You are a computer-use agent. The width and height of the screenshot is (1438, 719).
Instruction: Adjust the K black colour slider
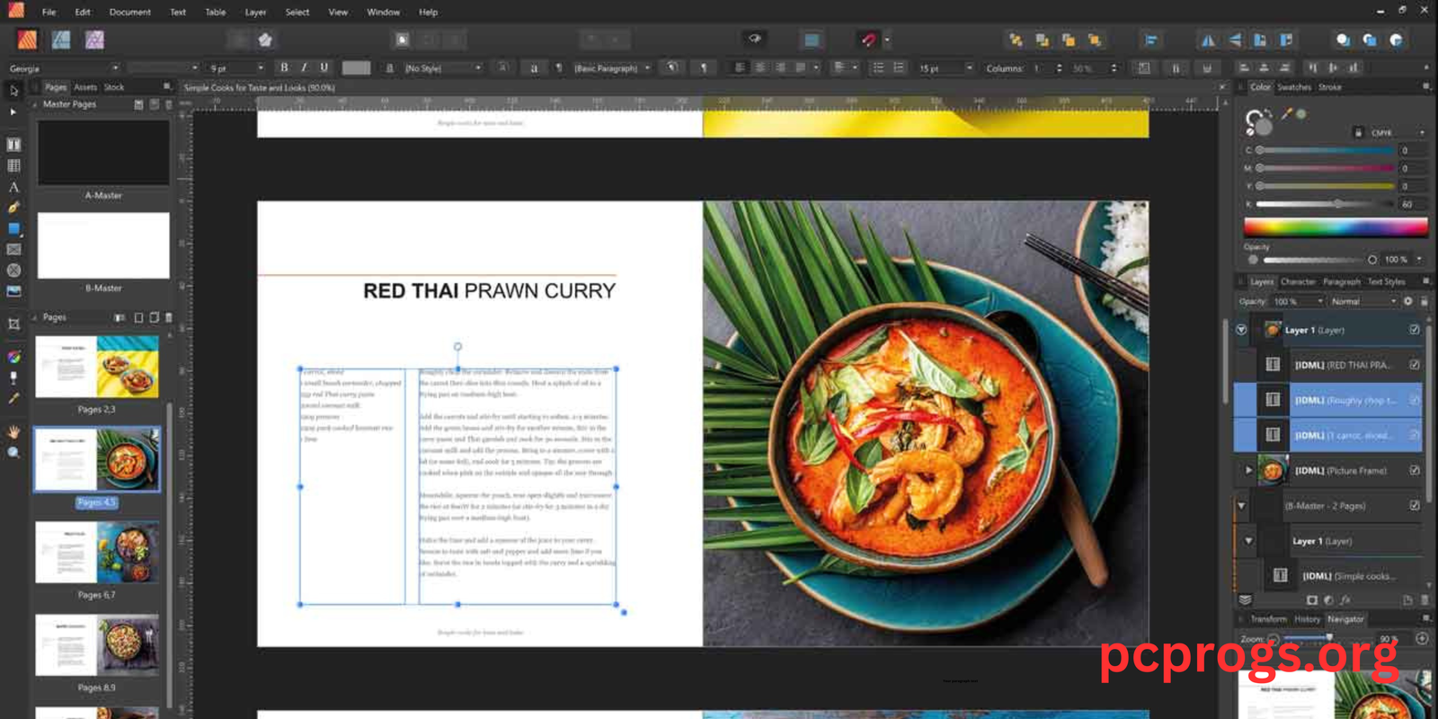coord(1326,204)
